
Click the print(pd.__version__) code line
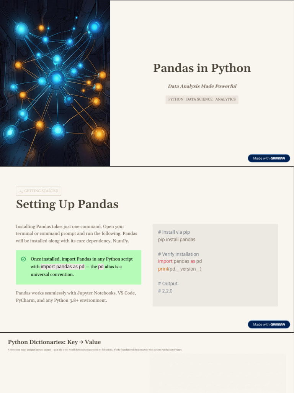(180, 269)
